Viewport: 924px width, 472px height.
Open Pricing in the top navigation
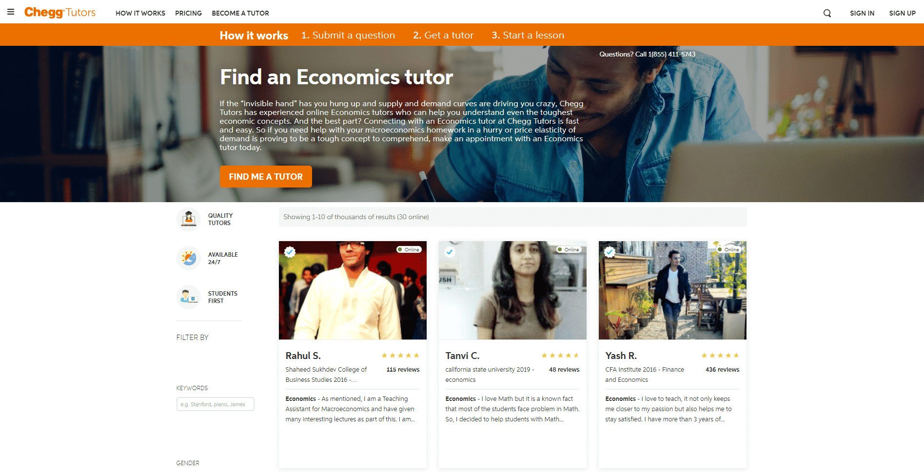pos(189,13)
